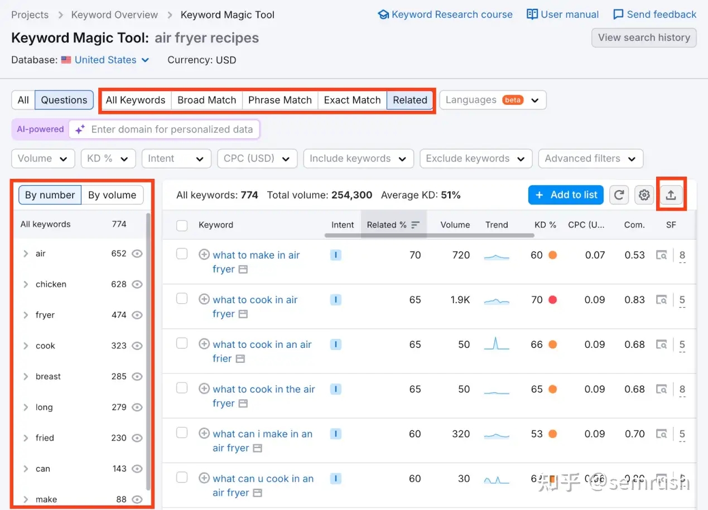Refresh keyword metrics with reload icon
This screenshot has width=708, height=510.
[619, 195]
